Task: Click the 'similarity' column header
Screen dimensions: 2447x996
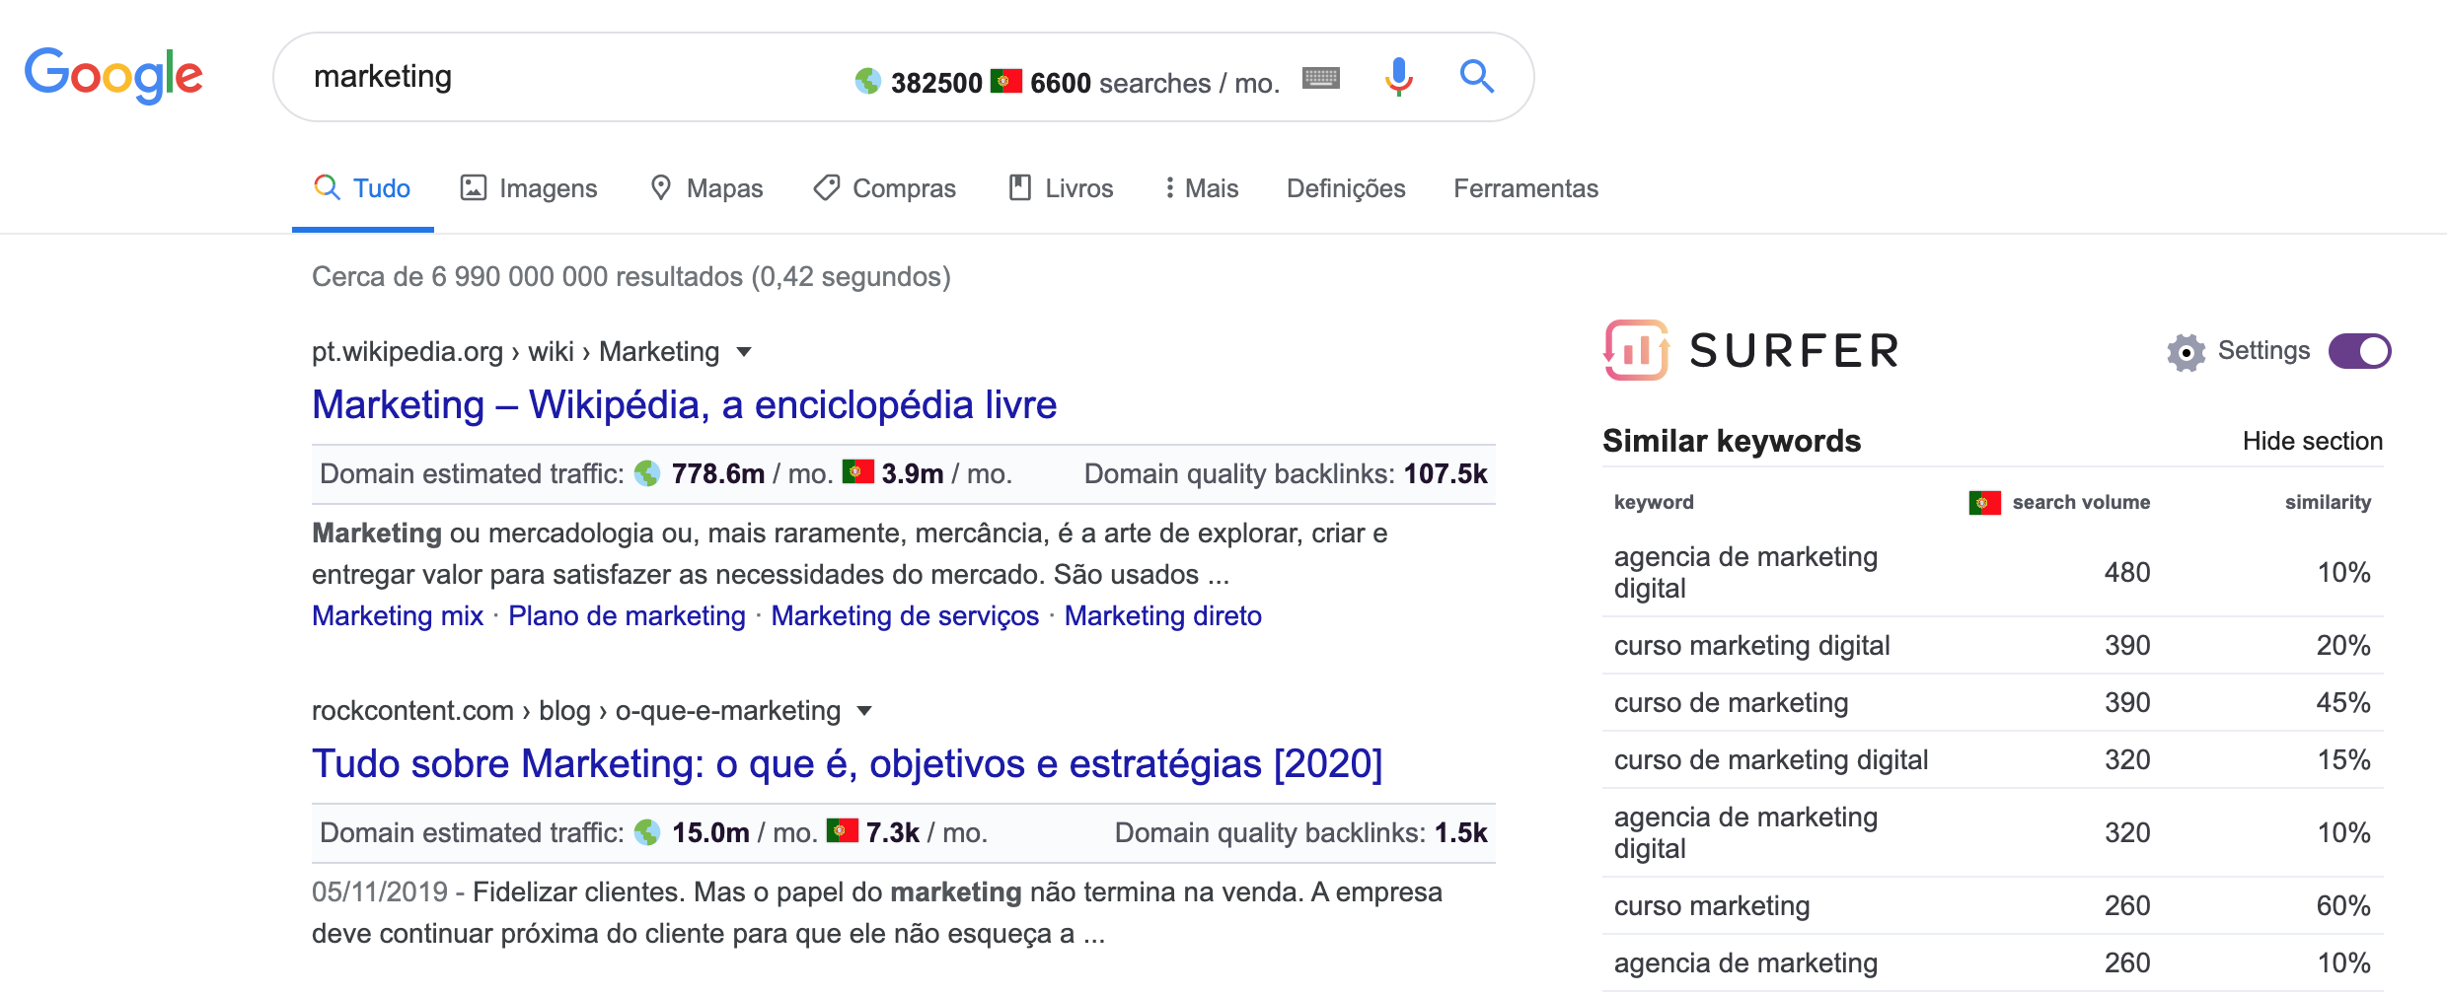Action: 2328,503
